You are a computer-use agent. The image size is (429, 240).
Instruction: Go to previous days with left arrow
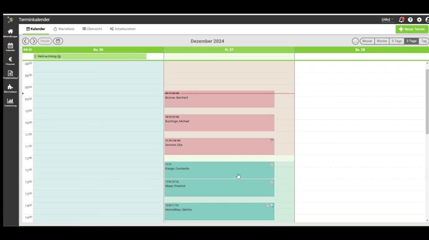pyautogui.click(x=25, y=41)
